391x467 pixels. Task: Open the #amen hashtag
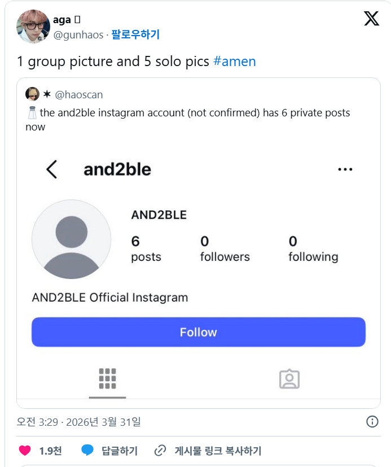click(x=235, y=62)
